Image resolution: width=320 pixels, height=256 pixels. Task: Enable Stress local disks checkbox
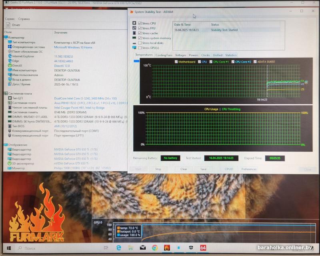[x=140, y=43]
